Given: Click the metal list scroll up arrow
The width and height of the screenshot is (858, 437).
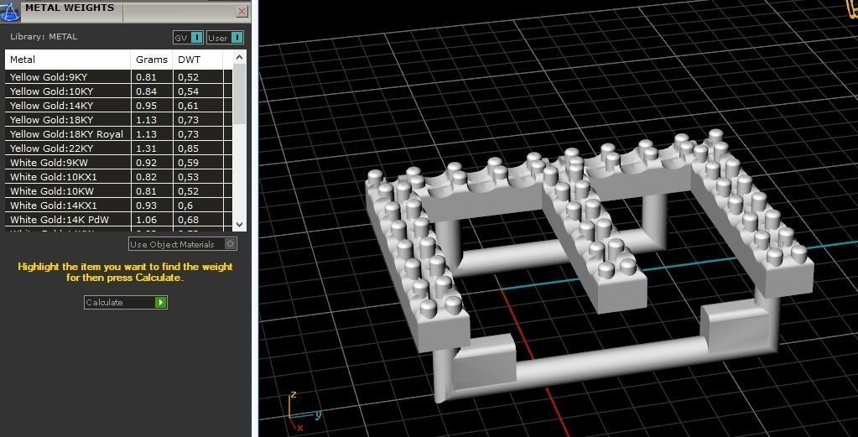Looking at the screenshot, I should pos(239,57).
